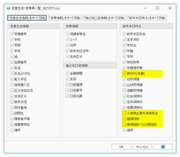Toggle the 保護者等名 checkbox
180x157 pixels.
pyautogui.click(x=67, y=34)
